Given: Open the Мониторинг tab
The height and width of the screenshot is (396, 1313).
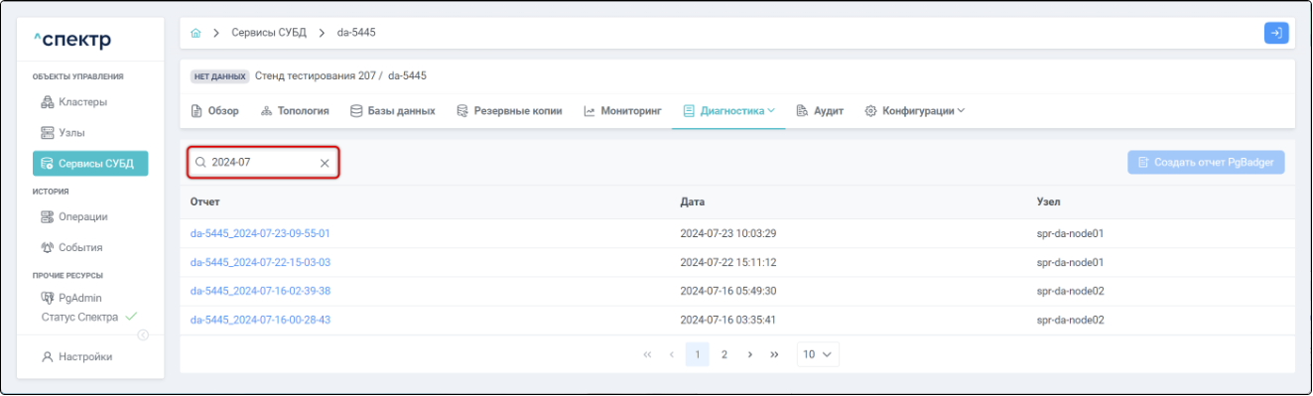Looking at the screenshot, I should coord(622,111).
